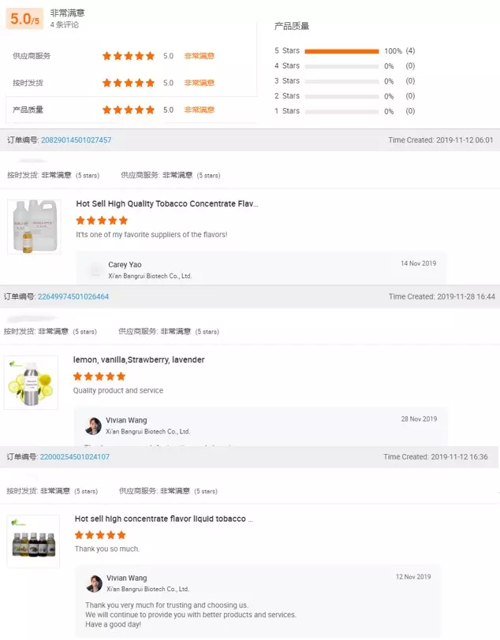This screenshot has height=640, width=500.
Task: Open order number 22000254501024107 link
Action: (x=75, y=456)
